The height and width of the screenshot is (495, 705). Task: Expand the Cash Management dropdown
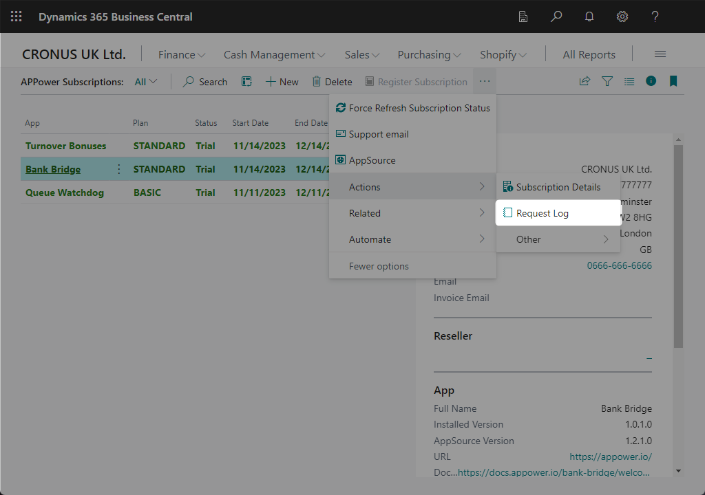(x=274, y=55)
